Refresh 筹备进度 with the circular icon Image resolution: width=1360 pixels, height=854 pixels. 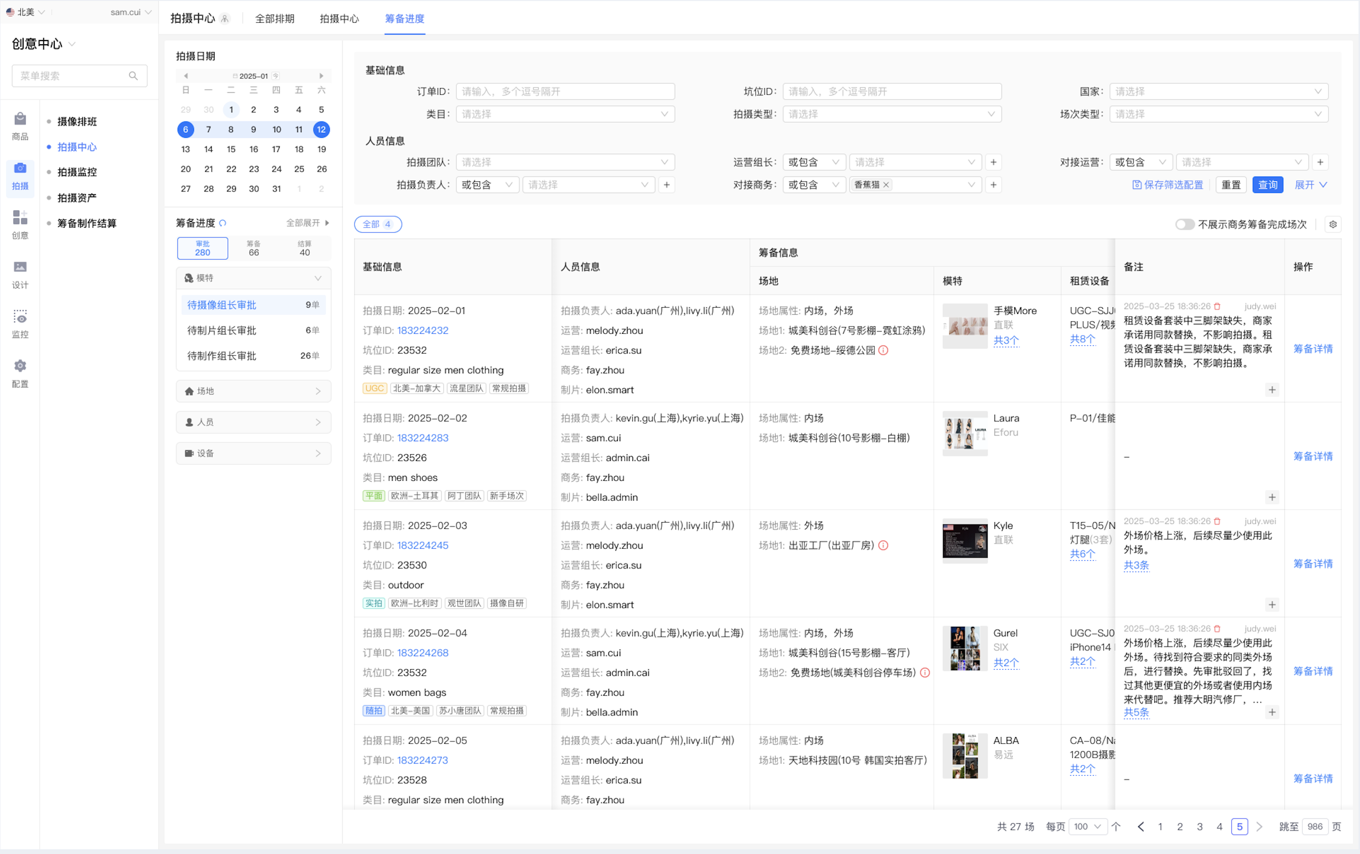[223, 223]
